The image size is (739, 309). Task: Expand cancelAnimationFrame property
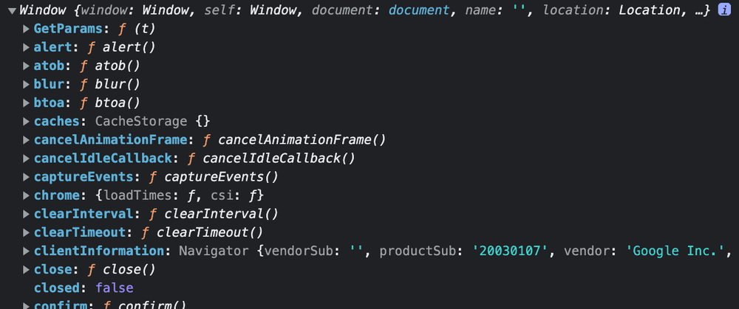pyautogui.click(x=27, y=140)
